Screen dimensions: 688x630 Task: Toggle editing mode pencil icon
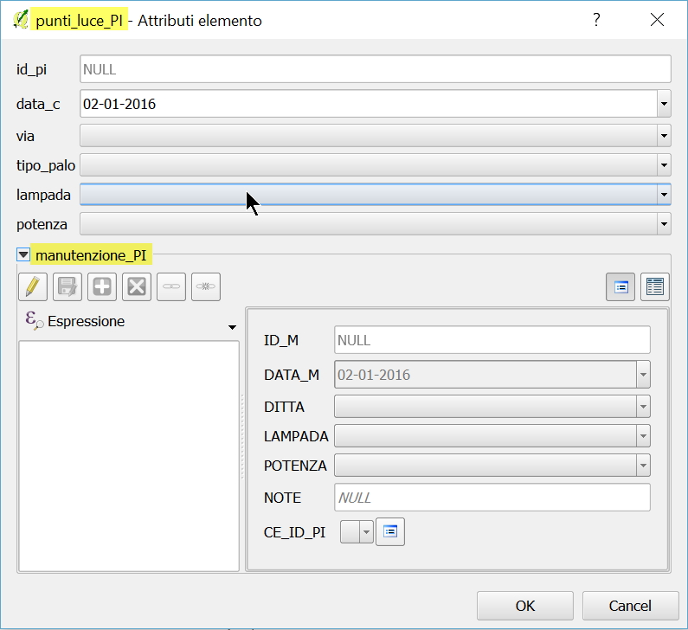click(32, 286)
